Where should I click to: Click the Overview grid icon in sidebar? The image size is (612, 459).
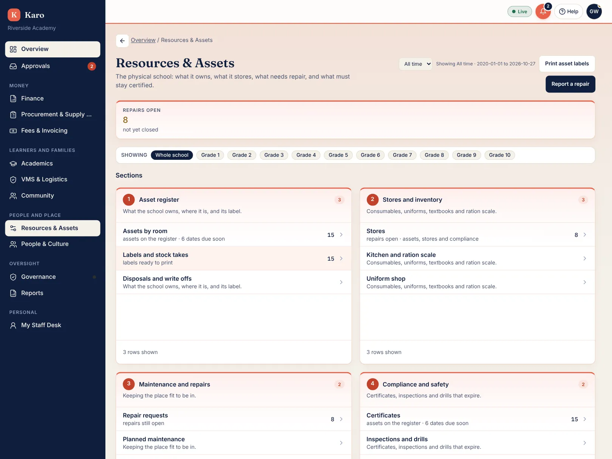coord(13,49)
